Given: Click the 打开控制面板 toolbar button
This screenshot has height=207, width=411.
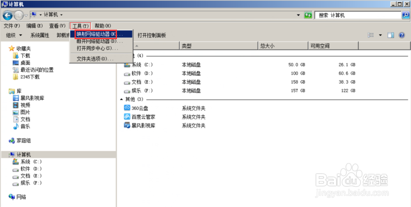Looking at the screenshot, I should [152, 35].
